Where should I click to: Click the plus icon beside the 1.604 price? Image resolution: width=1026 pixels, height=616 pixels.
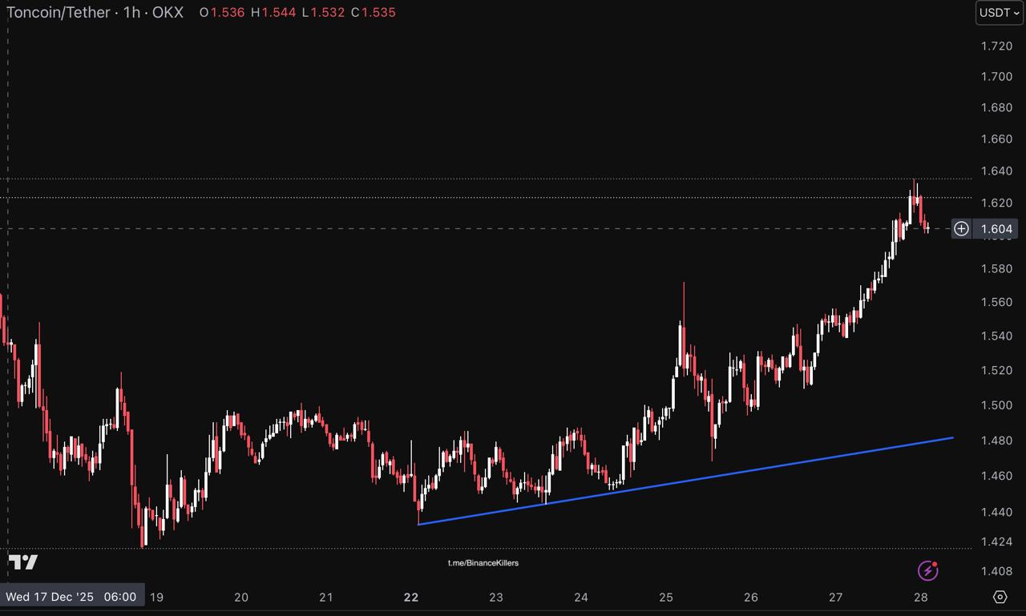[961, 229]
